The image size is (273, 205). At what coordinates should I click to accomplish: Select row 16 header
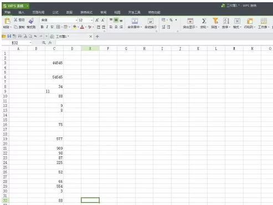5,125
